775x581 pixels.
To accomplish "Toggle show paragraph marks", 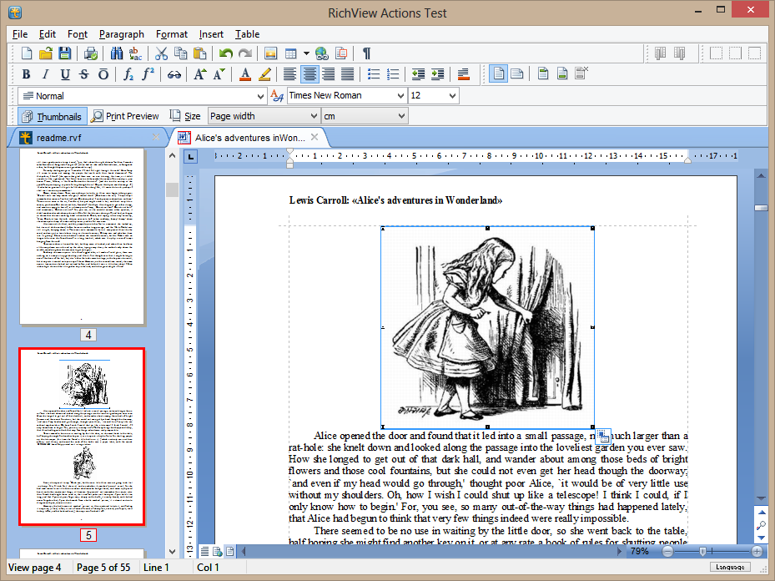I will click(x=366, y=53).
